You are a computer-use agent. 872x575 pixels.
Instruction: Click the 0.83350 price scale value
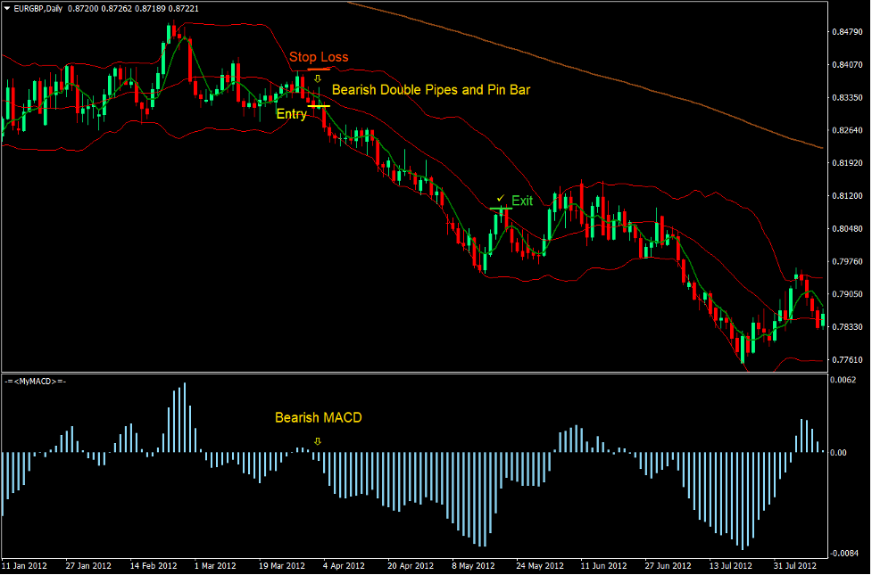pos(848,98)
